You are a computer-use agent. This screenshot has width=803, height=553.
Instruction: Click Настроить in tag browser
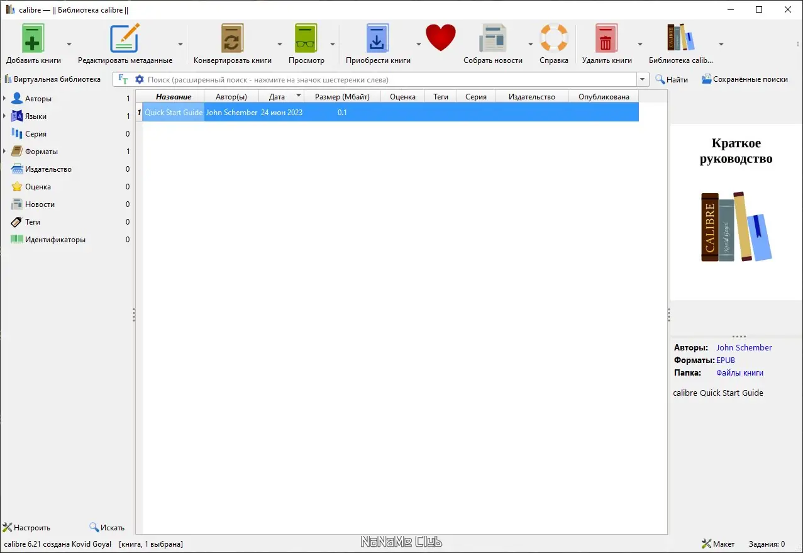click(x=27, y=527)
